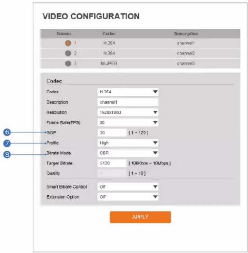The width and height of the screenshot is (248, 253).
Task: Click the Description column header
Action: tap(186, 34)
